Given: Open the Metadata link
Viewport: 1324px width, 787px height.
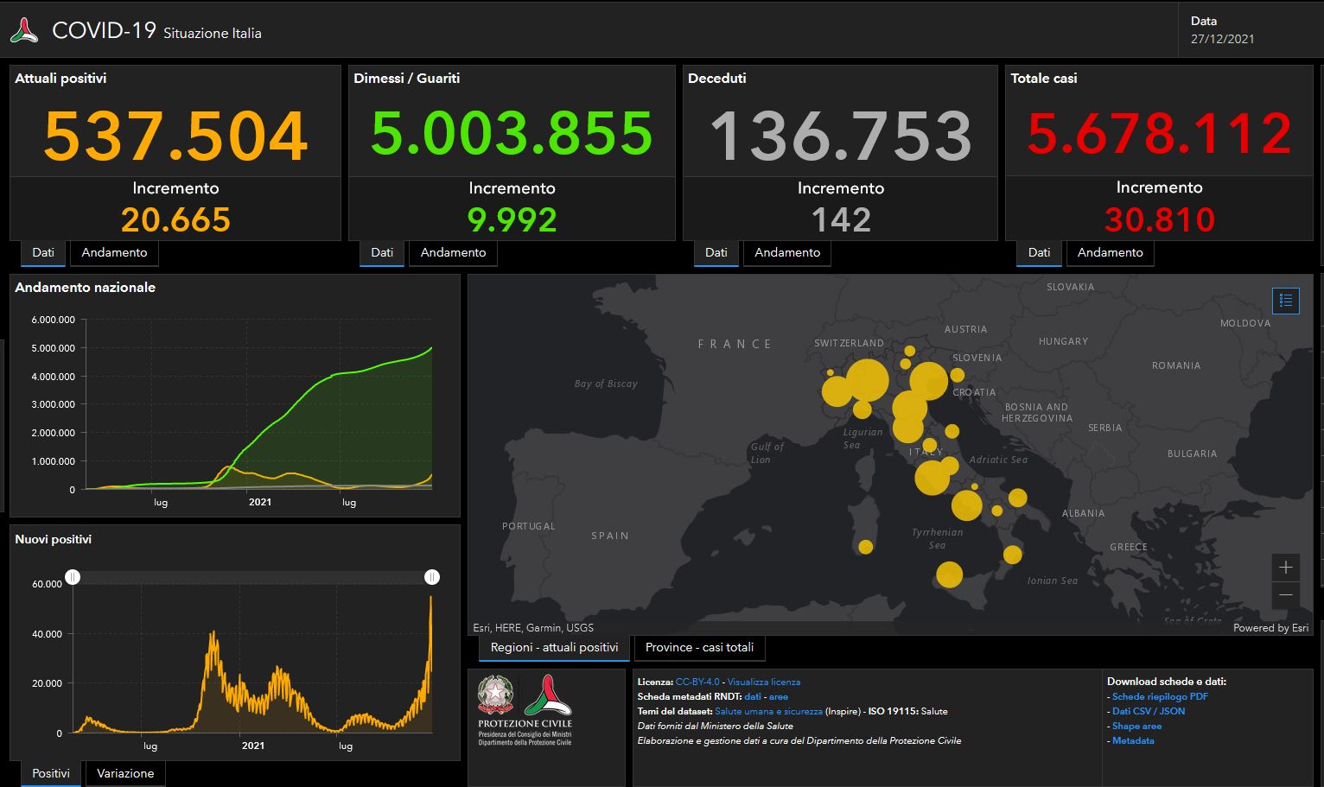Looking at the screenshot, I should [1132, 740].
